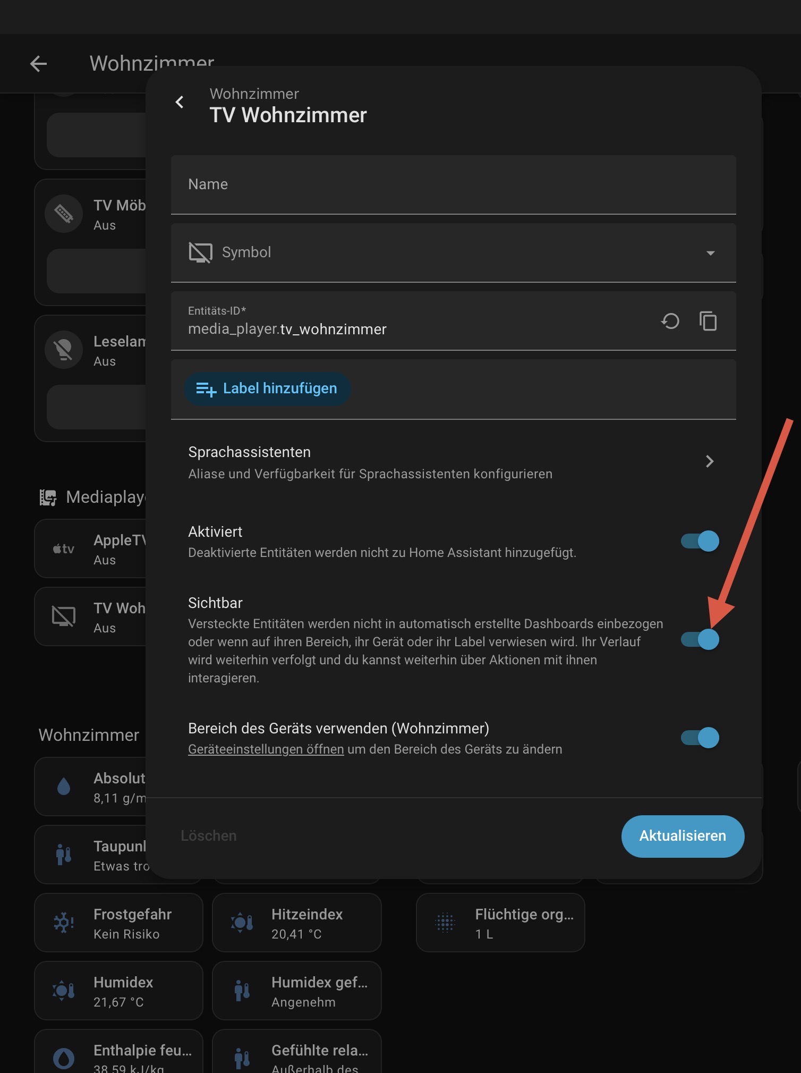The height and width of the screenshot is (1073, 801).
Task: Click into the Name input field
Action: coord(453,185)
